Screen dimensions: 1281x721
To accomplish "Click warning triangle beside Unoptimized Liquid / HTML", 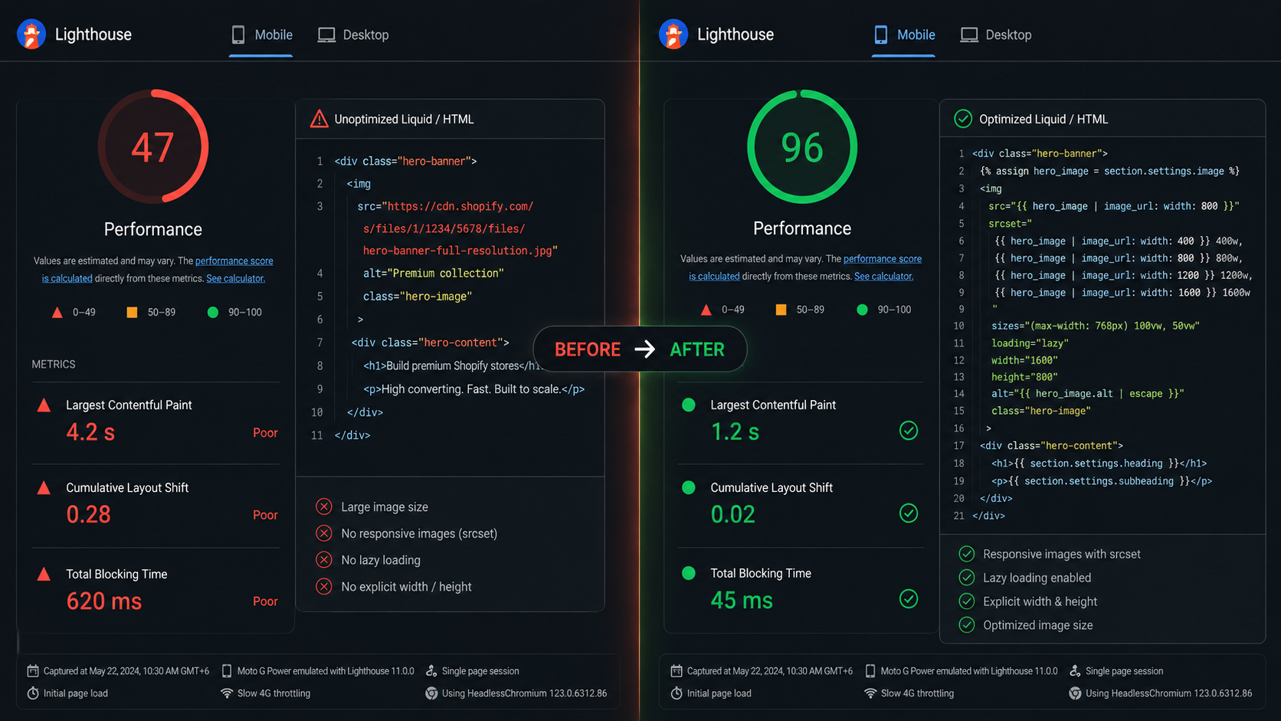I will (x=319, y=119).
